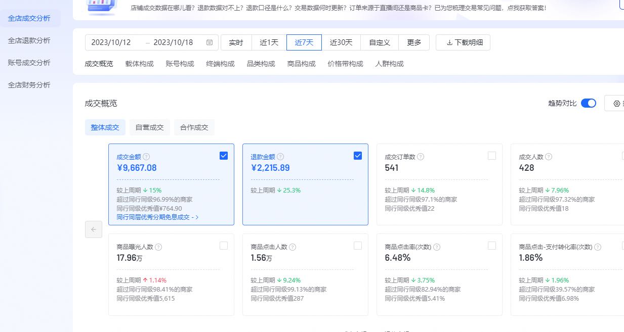Image resolution: width=624 pixels, height=332 pixels.
Task: Switch to the 账号构成 section tab
Action: (x=180, y=64)
